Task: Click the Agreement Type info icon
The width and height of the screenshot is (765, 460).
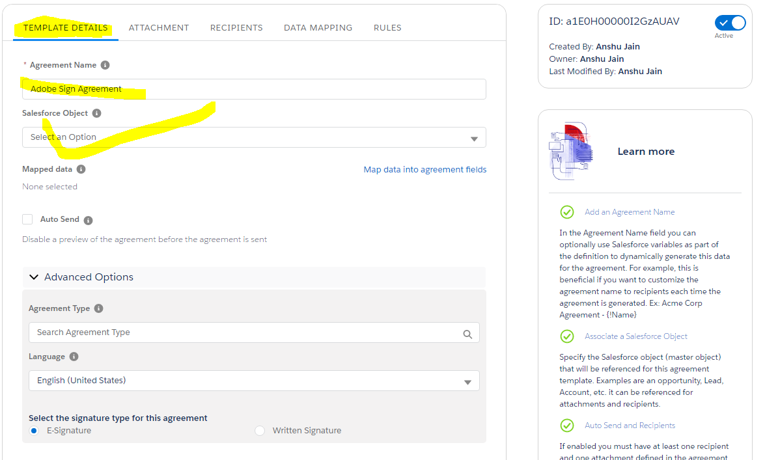Action: pos(98,308)
